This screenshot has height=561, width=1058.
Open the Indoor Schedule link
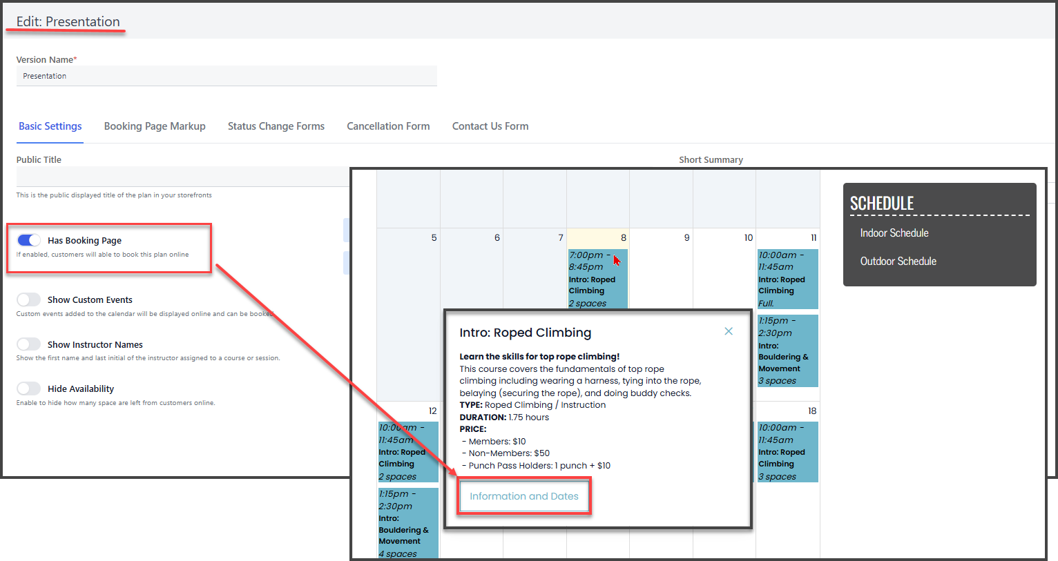point(894,233)
